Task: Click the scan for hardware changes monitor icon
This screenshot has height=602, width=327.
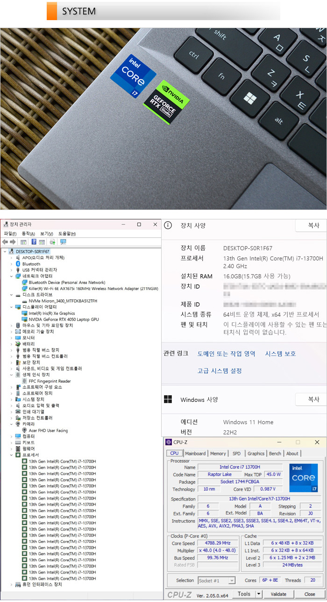Action: [x=63, y=242]
